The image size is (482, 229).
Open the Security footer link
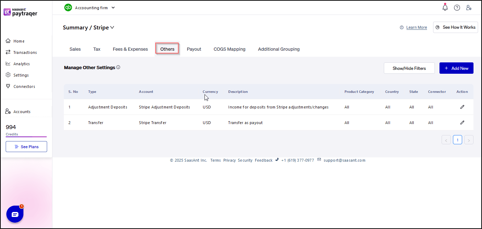245,160
